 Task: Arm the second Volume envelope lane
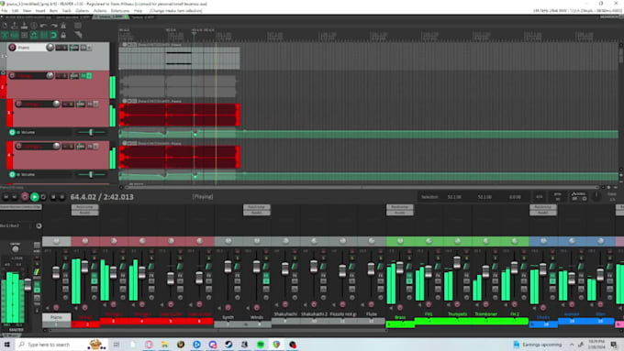pyautogui.click(x=12, y=174)
